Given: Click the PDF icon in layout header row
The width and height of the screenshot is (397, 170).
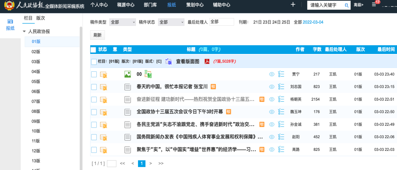Looking at the screenshot, I should pos(207,62).
